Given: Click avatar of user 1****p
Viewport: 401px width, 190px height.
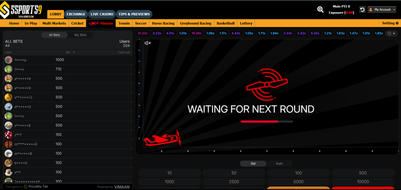Looking at the screenshot, I should (x=8, y=60).
